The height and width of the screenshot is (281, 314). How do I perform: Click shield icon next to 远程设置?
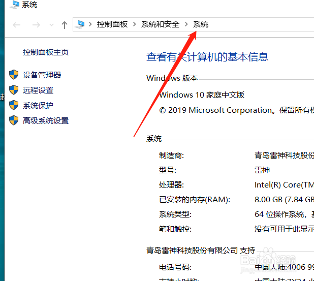coord(14,90)
